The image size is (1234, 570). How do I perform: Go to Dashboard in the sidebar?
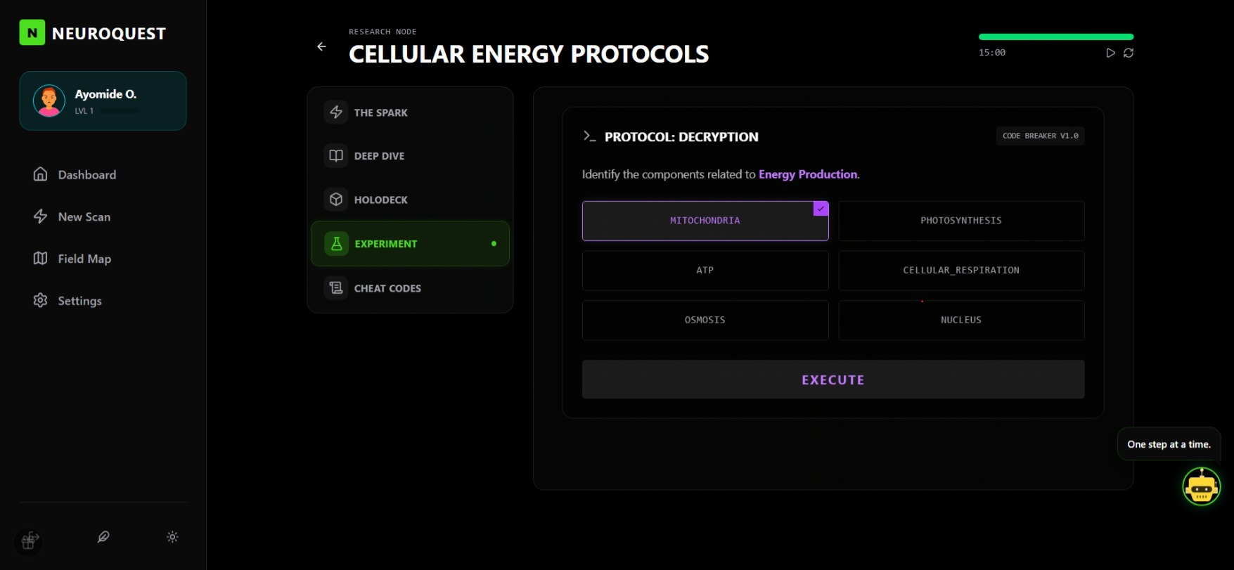click(x=86, y=175)
